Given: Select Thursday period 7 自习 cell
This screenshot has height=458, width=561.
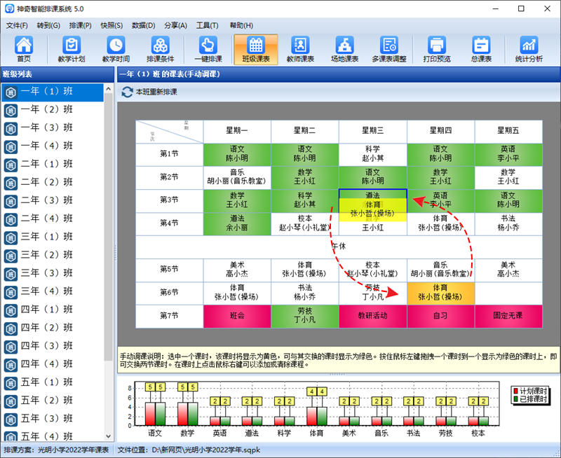Looking at the screenshot, I should (x=440, y=316).
